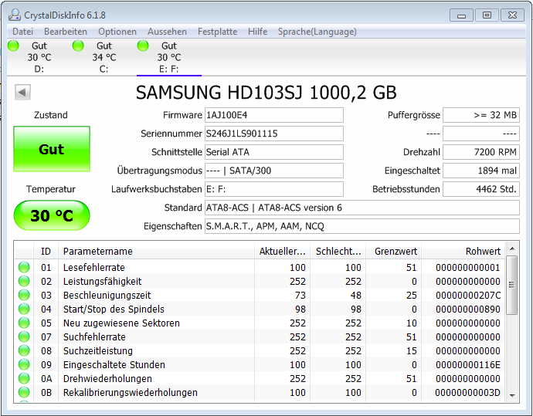Select the Lesefehlerrate parameter name
Image resolution: width=533 pixels, height=416 pixels.
(x=94, y=268)
